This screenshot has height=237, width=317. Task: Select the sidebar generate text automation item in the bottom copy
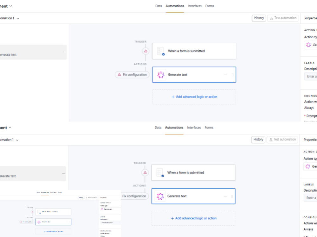(32, 174)
